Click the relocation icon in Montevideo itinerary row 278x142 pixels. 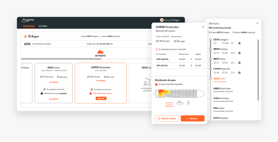[x=232, y=72]
